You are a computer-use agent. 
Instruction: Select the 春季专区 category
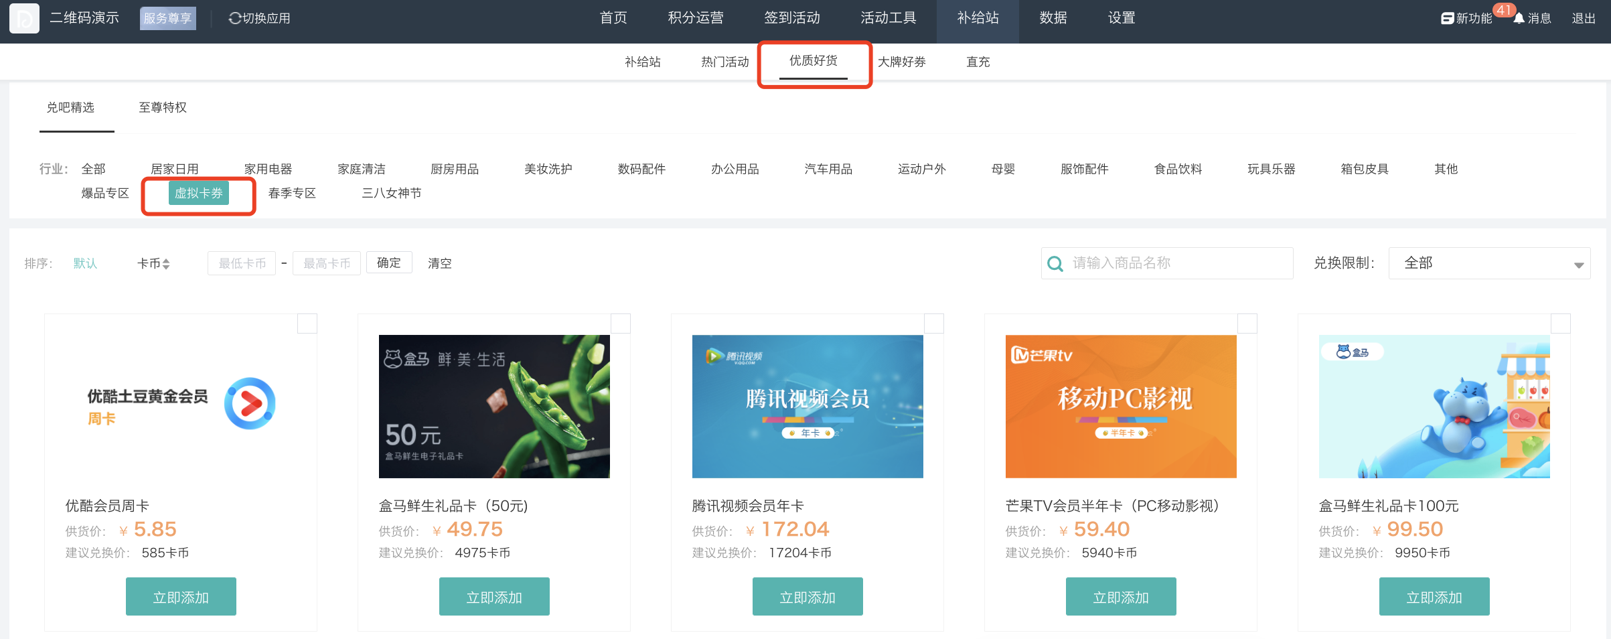(292, 194)
